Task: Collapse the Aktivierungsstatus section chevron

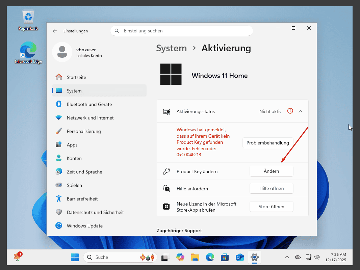Action: [300, 111]
